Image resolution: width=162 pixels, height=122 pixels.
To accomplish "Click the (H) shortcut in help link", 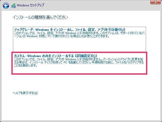I will pyautogui.click(x=36, y=93).
